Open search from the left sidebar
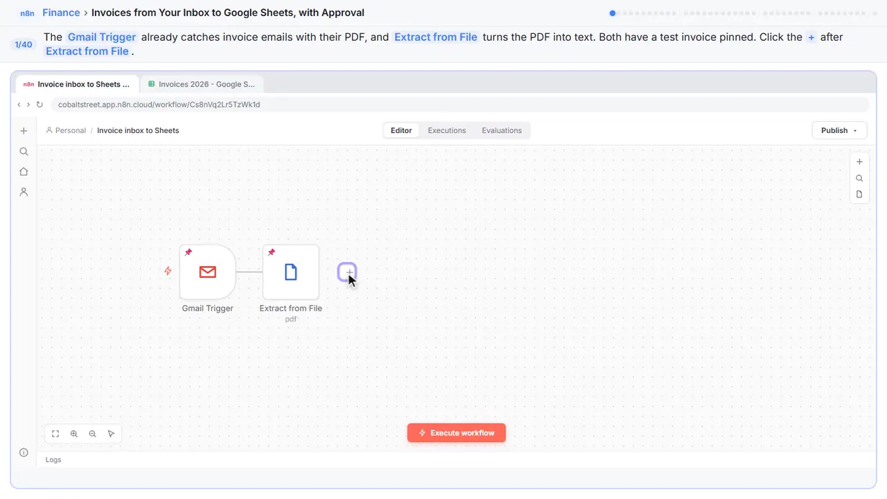Viewport: 887px width, 499px height. coord(24,151)
